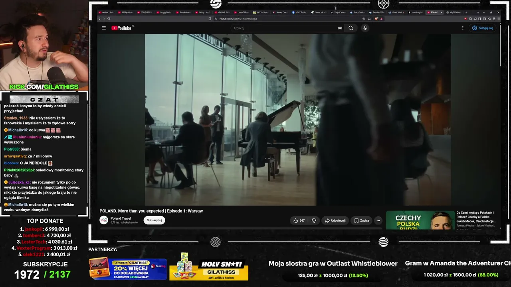Subscribe with the Subskrybuj button

point(154,220)
